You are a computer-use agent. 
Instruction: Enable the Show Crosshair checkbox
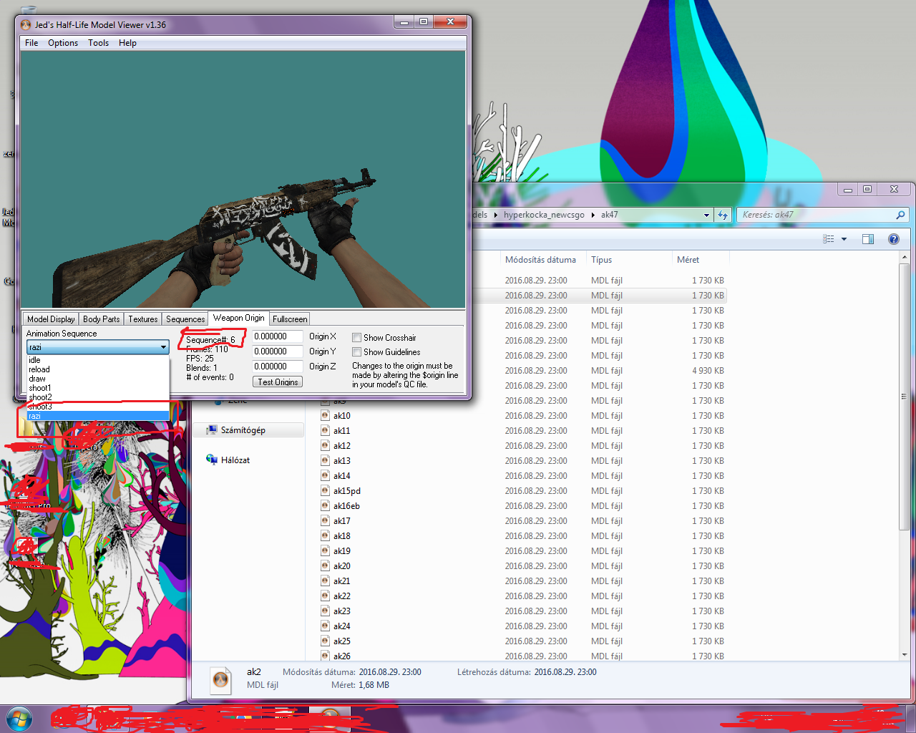(356, 338)
